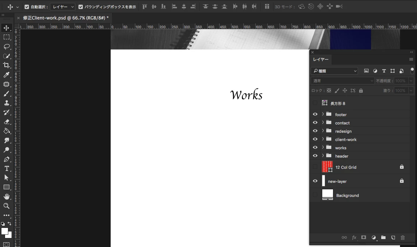Screen dimensions: 417x247
Task: Expand the contact group
Action: coord(323,123)
